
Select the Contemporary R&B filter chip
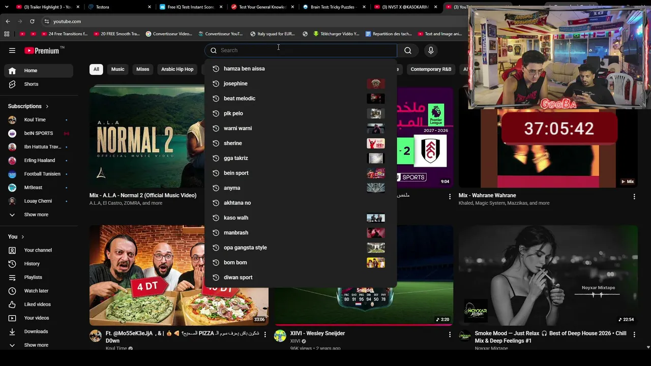(431, 69)
